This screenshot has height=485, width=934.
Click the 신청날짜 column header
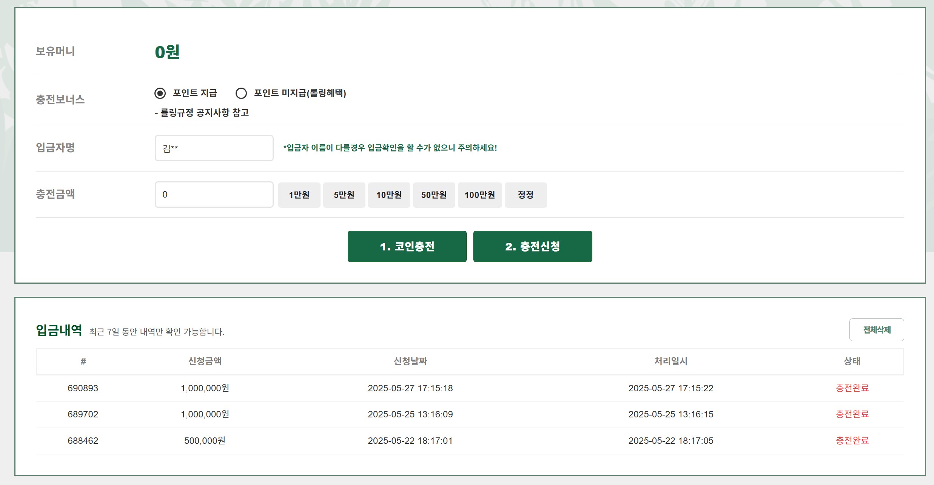[x=410, y=361]
